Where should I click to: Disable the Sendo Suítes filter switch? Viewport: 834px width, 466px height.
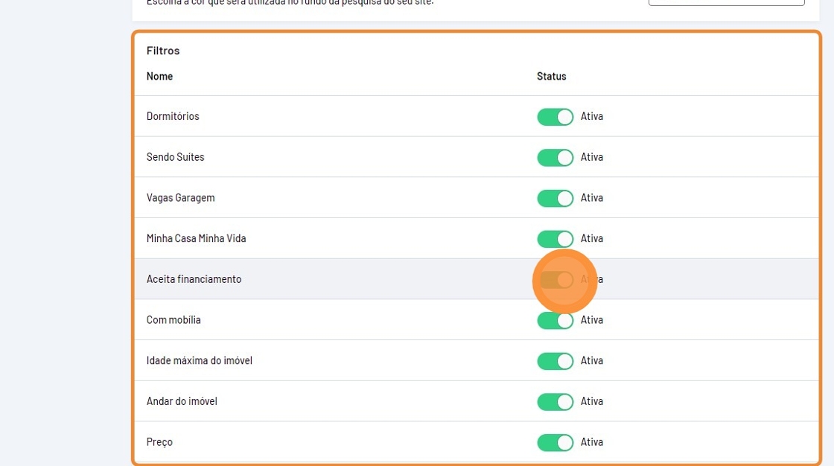555,158
